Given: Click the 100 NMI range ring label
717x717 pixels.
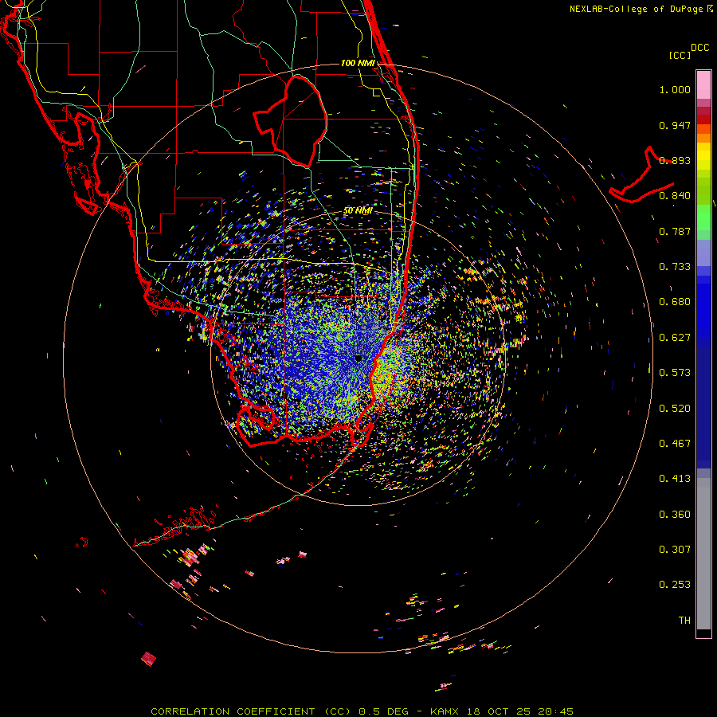Looking at the screenshot, I should [358, 63].
